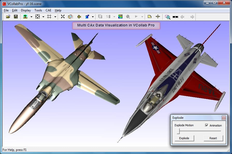Save the scene using the floppy disk icon
Screen dimensions: 232x154
(16, 17)
